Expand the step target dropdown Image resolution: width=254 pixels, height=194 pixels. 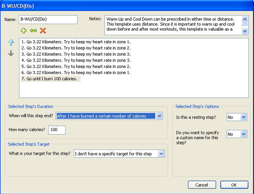coord(119,154)
